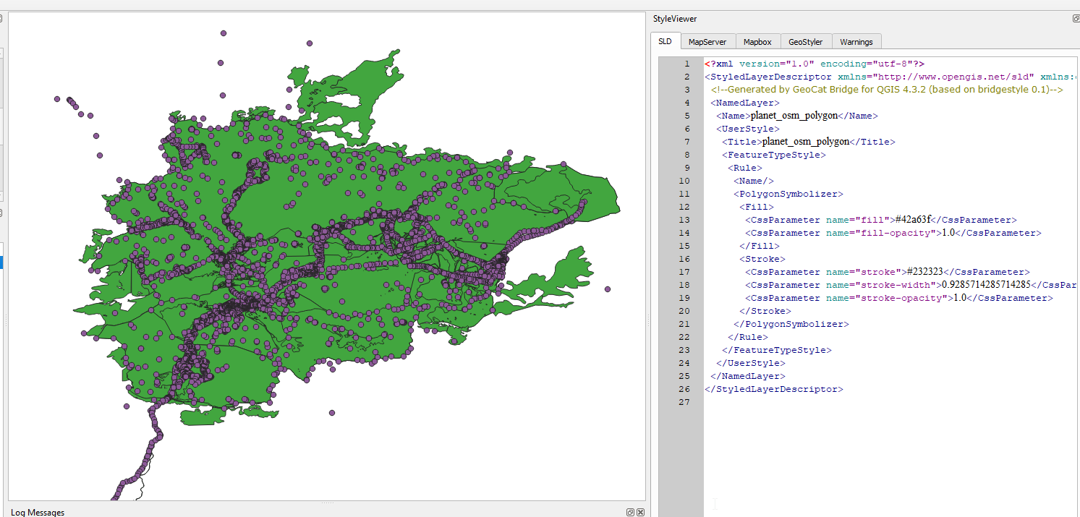Image resolution: width=1080 pixels, height=517 pixels.
Task: Click the Log Messages panel title
Action: click(37, 512)
